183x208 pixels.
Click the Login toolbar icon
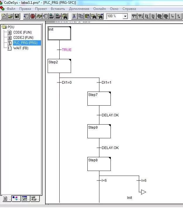tap(52, 16)
